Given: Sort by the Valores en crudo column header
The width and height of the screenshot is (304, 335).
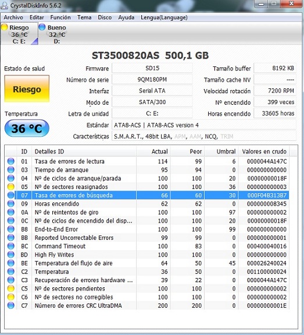Looking at the screenshot, I should (264, 151).
